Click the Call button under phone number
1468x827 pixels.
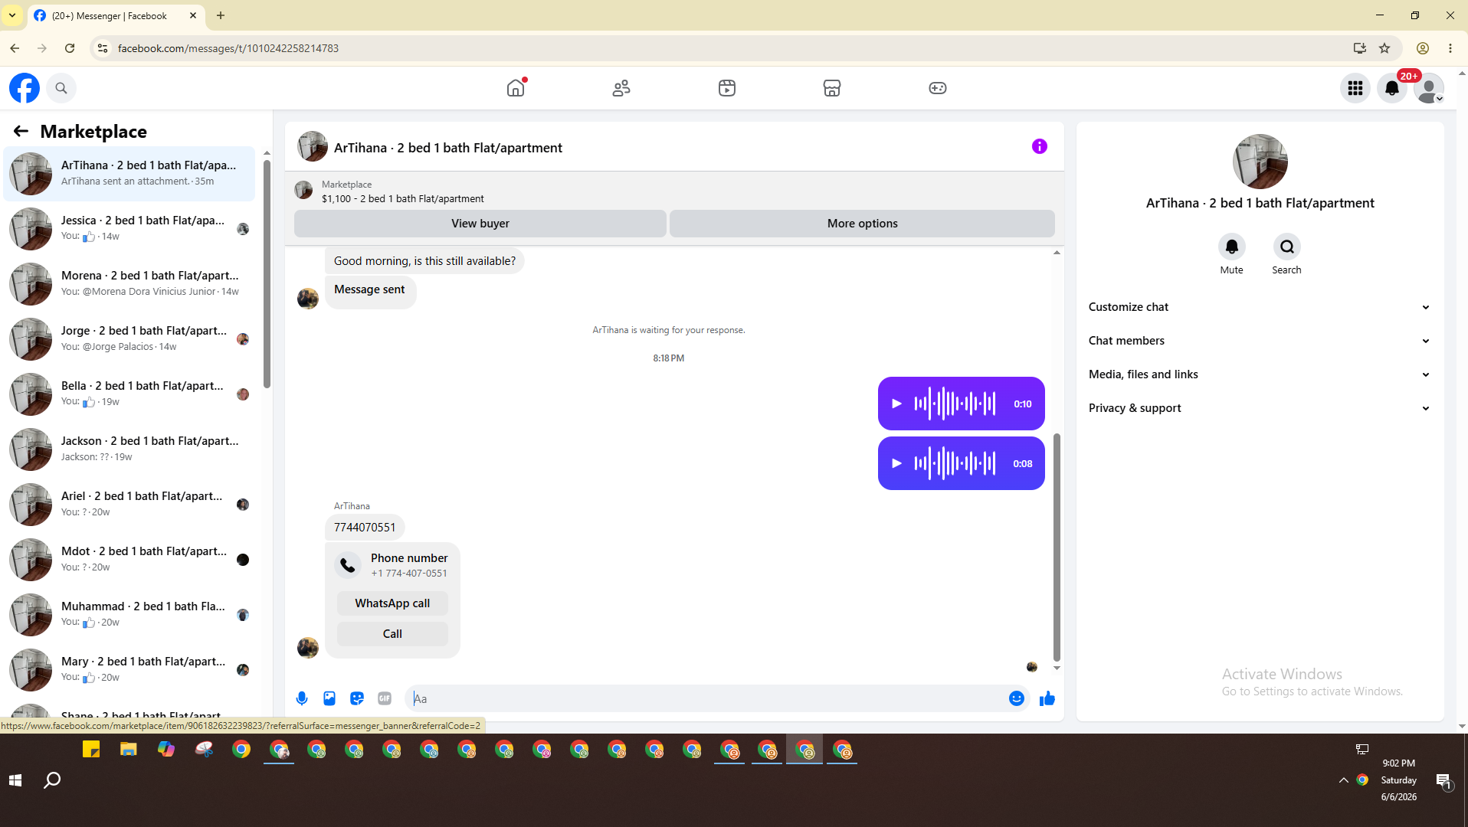point(392,634)
